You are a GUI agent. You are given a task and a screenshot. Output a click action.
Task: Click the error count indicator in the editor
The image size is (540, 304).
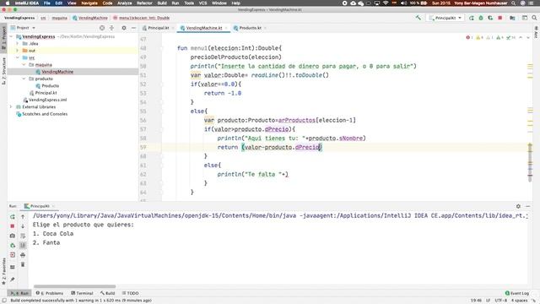click(469, 37)
